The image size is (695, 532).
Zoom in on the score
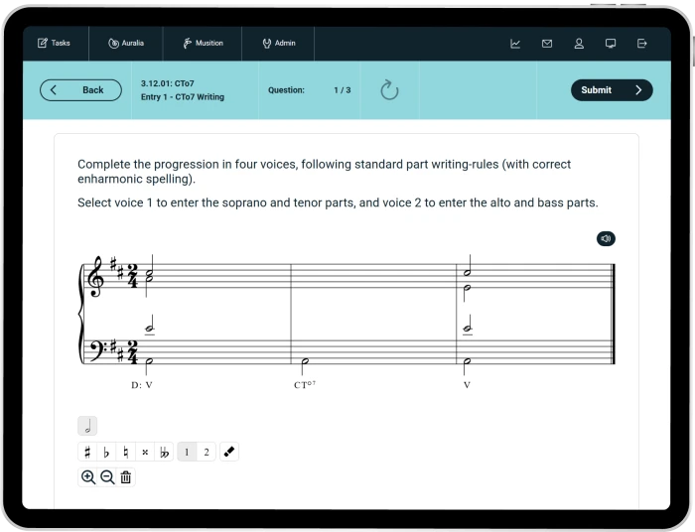pyautogui.click(x=88, y=477)
